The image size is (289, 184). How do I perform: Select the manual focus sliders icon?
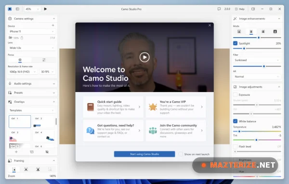[44, 60]
